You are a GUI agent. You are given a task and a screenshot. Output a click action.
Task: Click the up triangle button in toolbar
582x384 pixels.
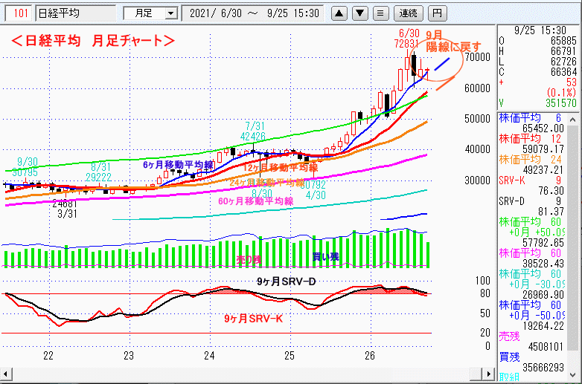(x=339, y=13)
